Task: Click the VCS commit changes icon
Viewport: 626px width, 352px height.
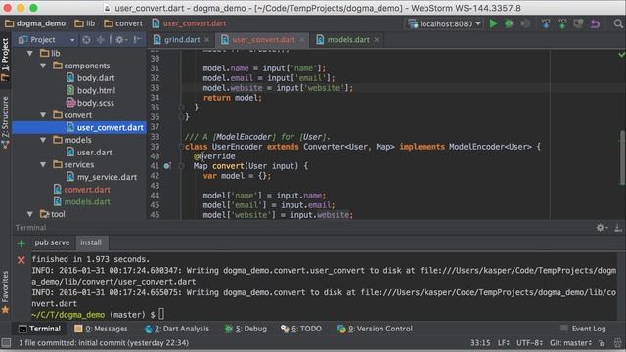Action: point(562,23)
